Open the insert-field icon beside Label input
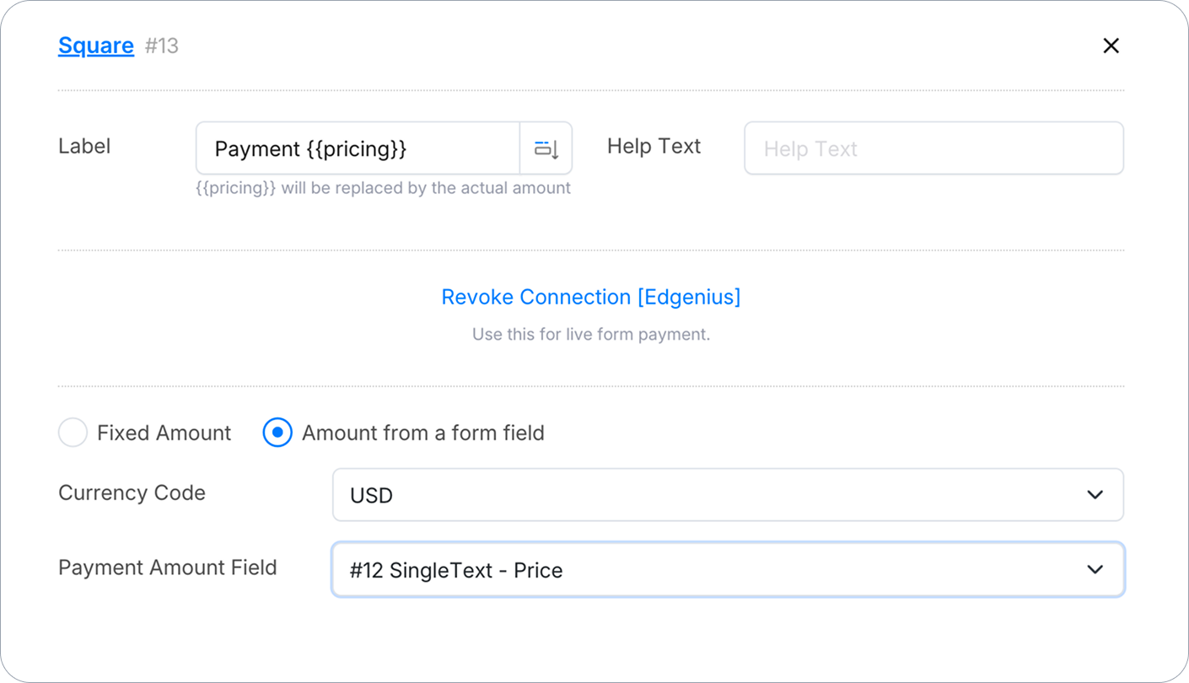The image size is (1189, 683). [546, 148]
